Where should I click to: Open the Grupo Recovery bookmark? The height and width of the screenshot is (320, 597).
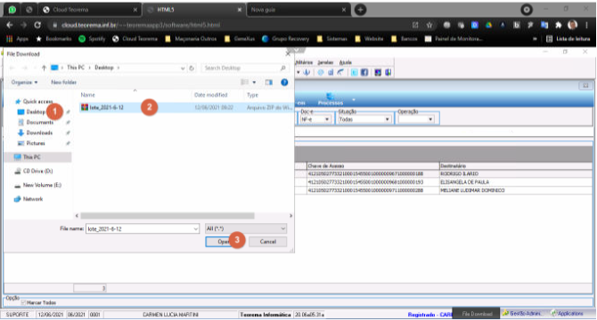click(x=285, y=39)
